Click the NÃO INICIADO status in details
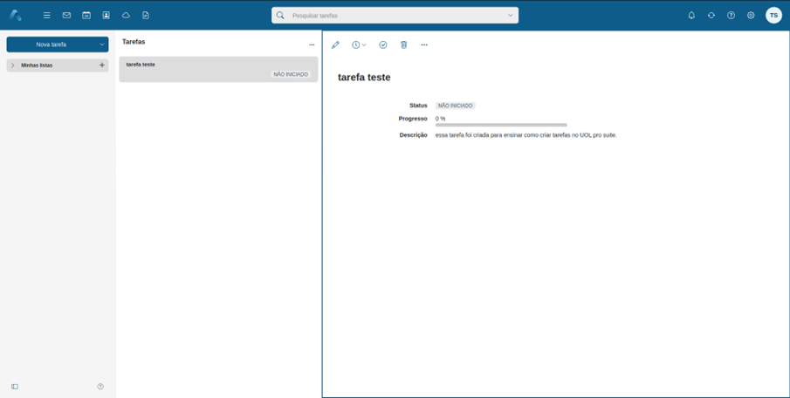 click(x=456, y=106)
